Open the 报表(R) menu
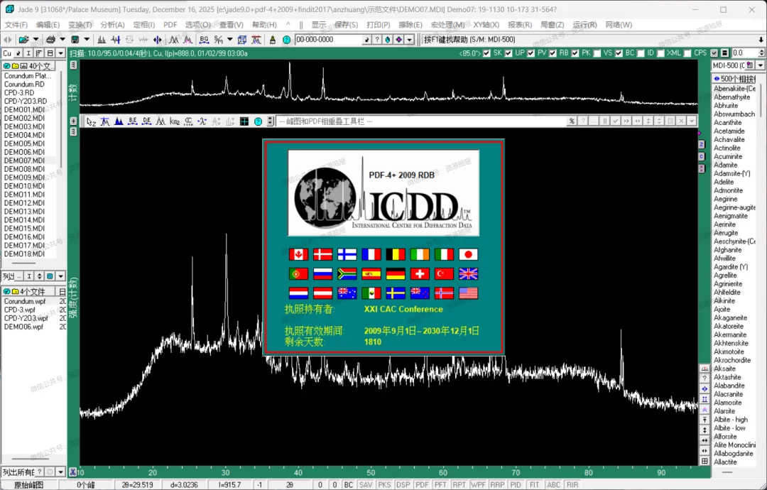The image size is (767, 490). pos(519,24)
